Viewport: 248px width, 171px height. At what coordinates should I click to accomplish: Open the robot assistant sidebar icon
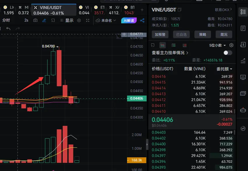click(x=243, y=110)
